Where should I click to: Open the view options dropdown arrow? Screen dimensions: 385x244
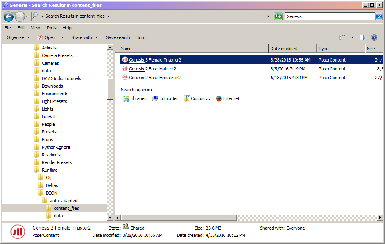[352, 37]
